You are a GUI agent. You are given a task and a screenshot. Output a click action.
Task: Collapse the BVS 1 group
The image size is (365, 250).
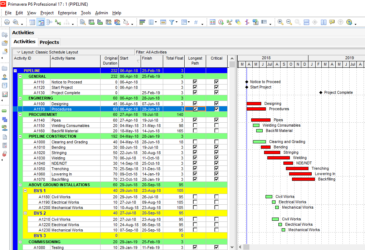(x=25, y=191)
